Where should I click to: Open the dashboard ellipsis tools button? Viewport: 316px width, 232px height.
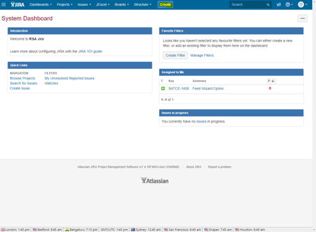click(302, 18)
